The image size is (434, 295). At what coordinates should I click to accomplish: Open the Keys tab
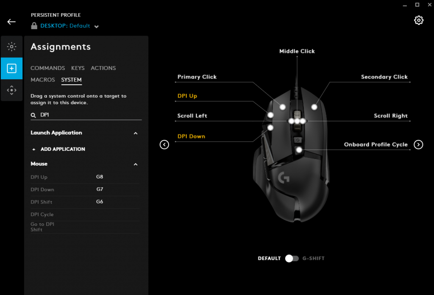pyautogui.click(x=78, y=68)
